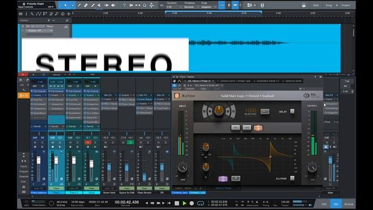
Task: Close the mixer console with X icon
Action: click(x=21, y=80)
